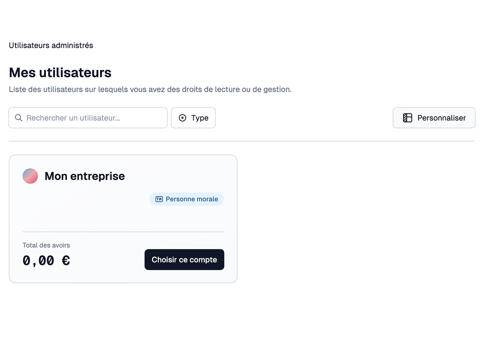The image size is (481, 347).
Task: Click the Mon entreprise card title
Action: tap(85, 176)
